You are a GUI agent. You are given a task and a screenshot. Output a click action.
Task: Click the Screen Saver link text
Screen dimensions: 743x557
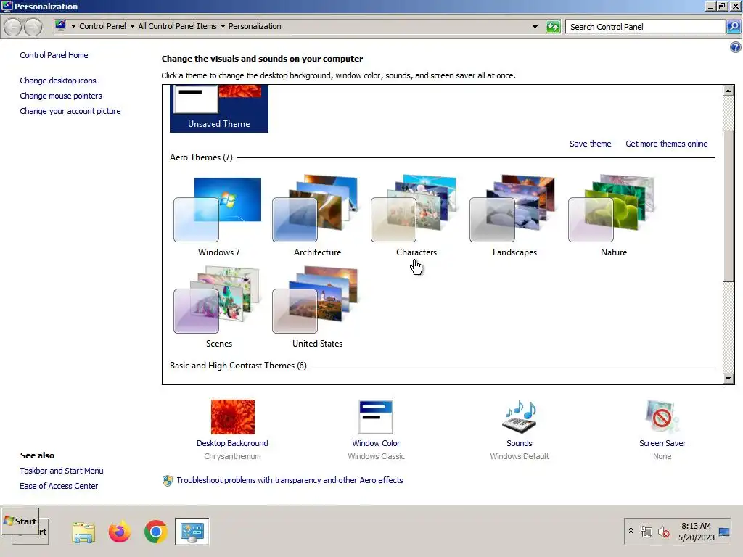pos(662,443)
